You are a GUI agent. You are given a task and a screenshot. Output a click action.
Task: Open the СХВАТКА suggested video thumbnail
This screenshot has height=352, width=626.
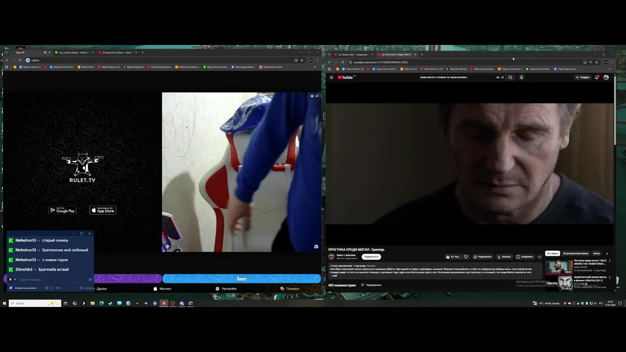[x=559, y=282]
